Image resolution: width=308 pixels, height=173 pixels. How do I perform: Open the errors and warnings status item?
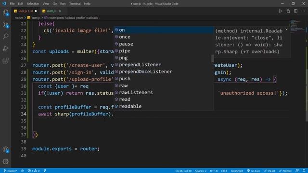34,171
